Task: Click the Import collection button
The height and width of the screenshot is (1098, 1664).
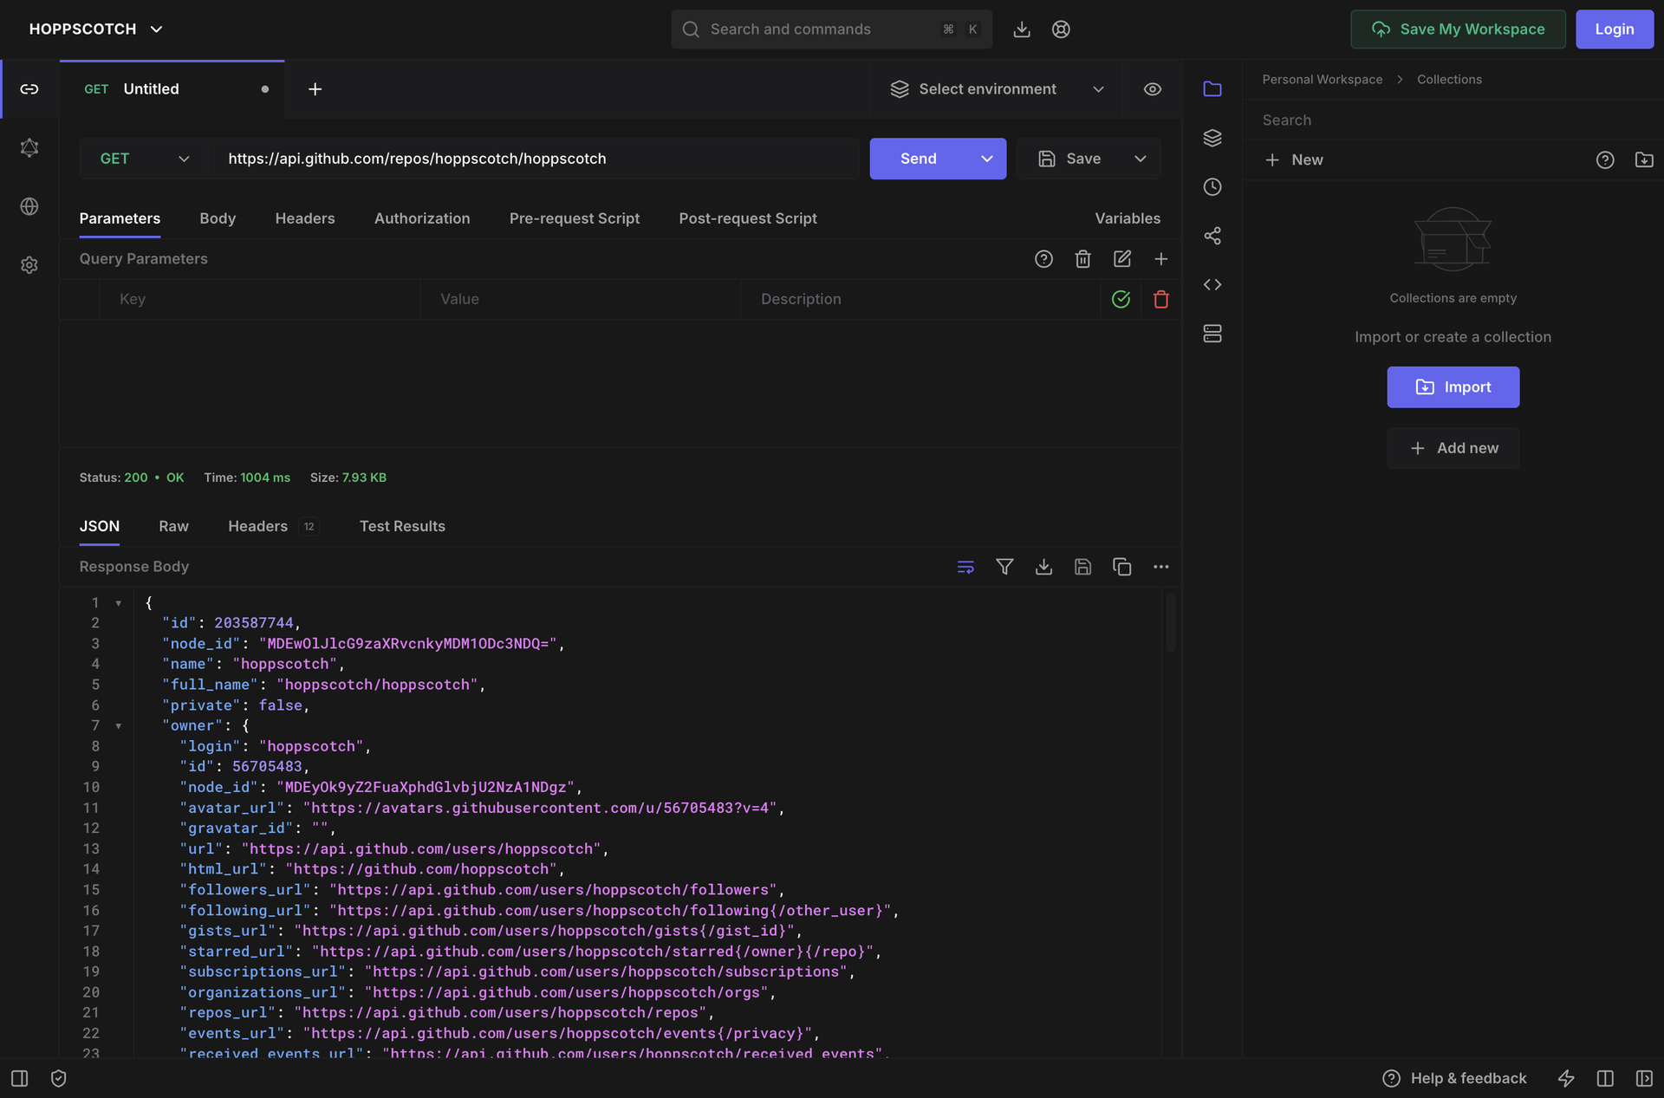Action: pyautogui.click(x=1453, y=387)
